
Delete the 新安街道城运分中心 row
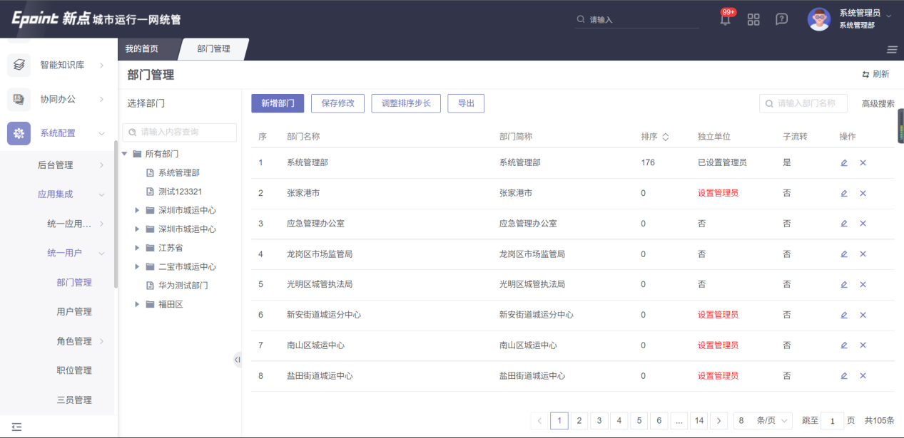[863, 315]
